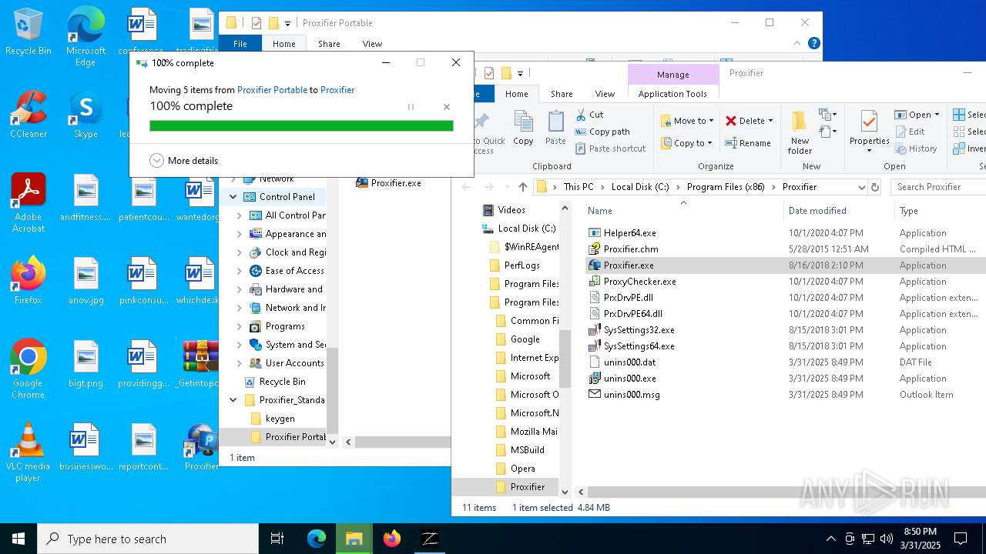Image resolution: width=986 pixels, height=554 pixels.
Task: Collapse the Proxifier_Standard tree node
Action: pyautogui.click(x=233, y=400)
